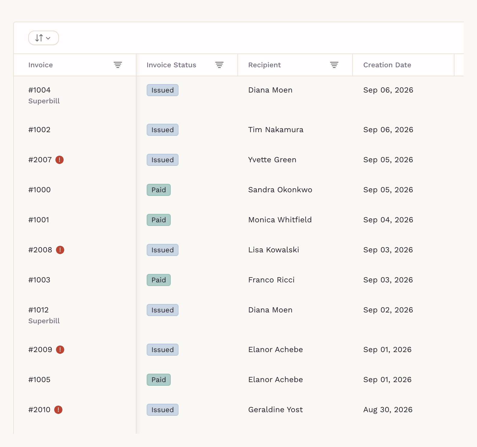Click Sep 06, 2026 date for #1004

click(388, 90)
